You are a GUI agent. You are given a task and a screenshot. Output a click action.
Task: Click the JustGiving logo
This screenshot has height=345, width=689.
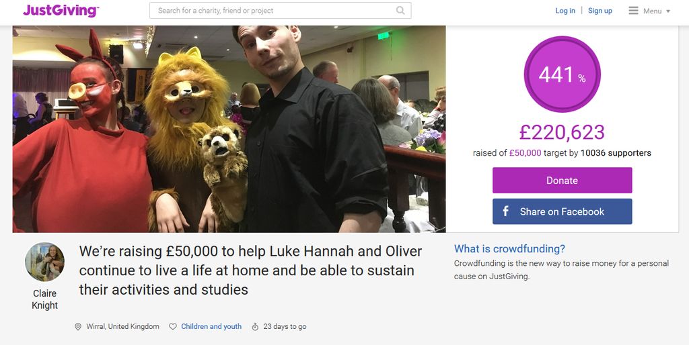[x=61, y=11]
